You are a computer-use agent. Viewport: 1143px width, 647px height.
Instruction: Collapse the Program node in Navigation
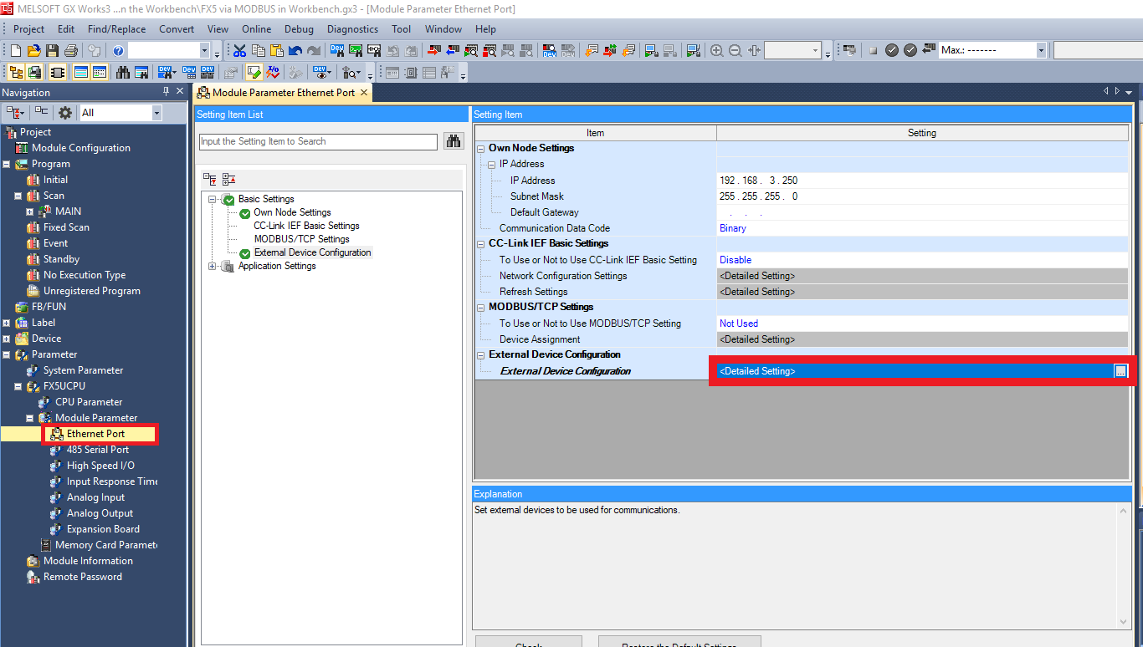(7, 164)
